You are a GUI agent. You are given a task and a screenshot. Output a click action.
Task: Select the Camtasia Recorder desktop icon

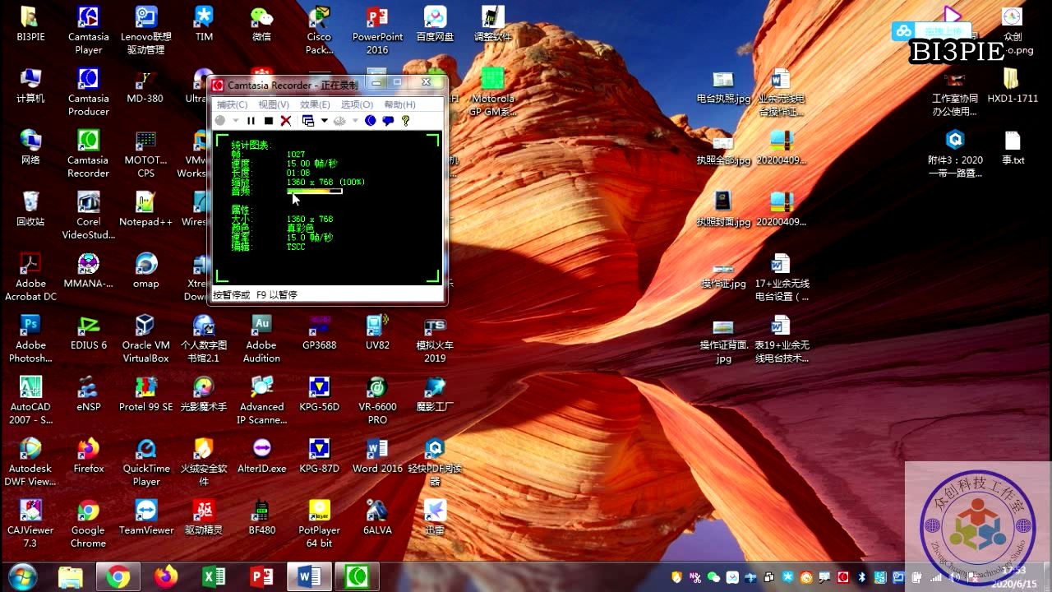(89, 153)
